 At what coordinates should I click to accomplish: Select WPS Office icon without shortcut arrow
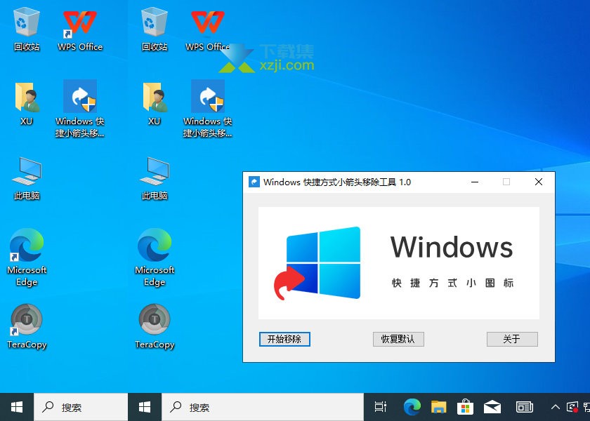(207, 30)
